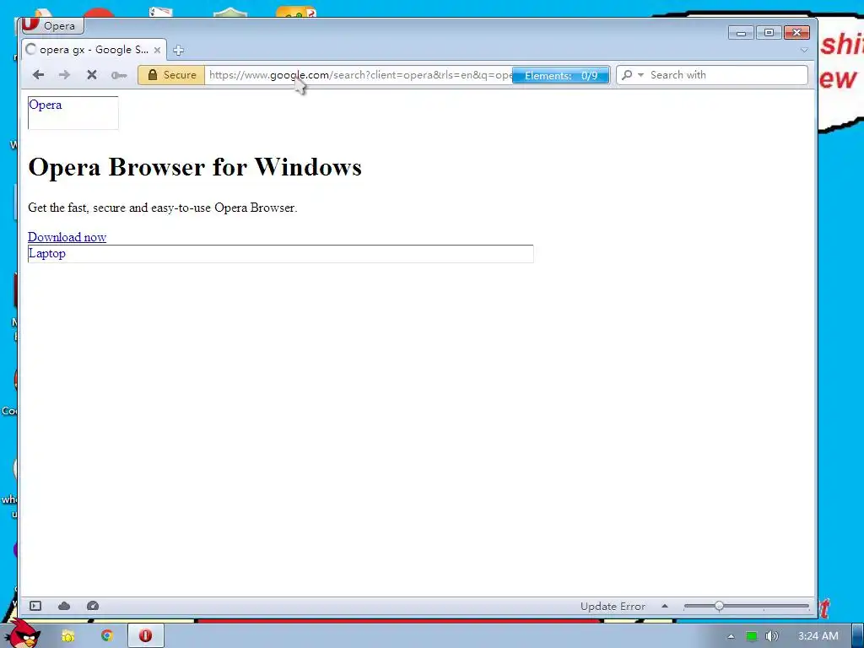The width and height of the screenshot is (864, 648).
Task: Stop loading the page with the X button
Action: pos(92,75)
